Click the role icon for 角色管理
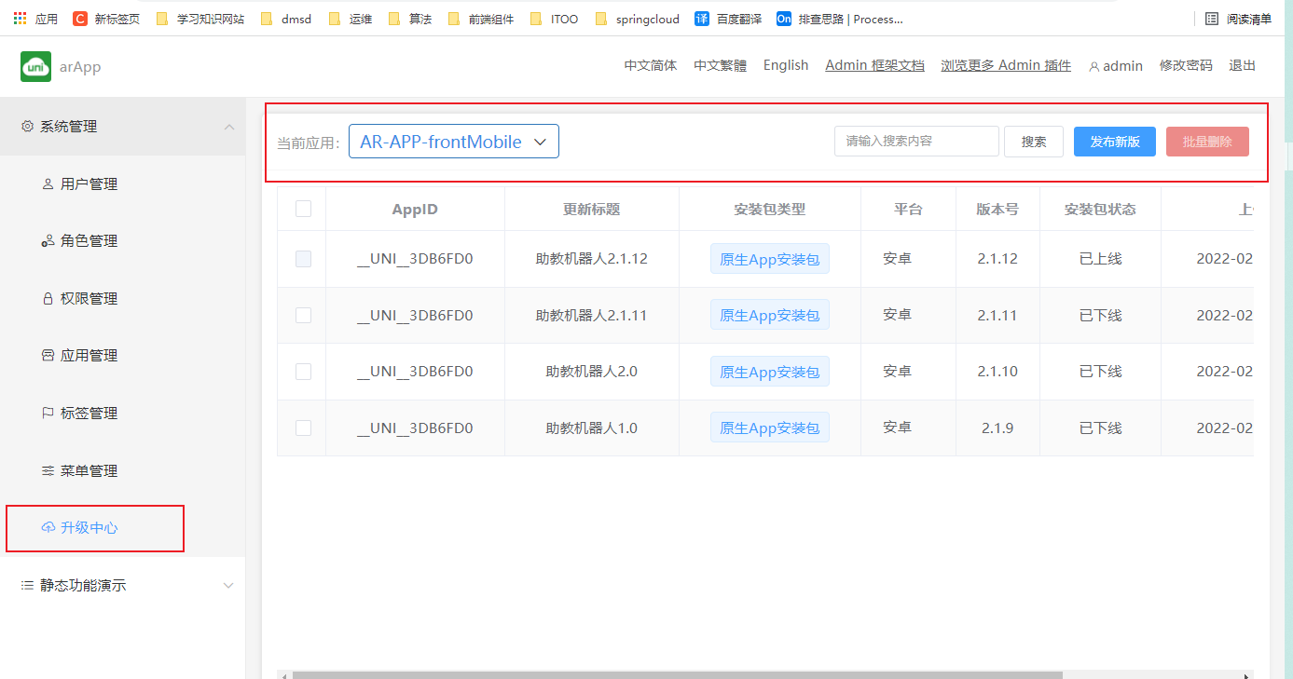This screenshot has height=679, width=1293. (x=48, y=241)
